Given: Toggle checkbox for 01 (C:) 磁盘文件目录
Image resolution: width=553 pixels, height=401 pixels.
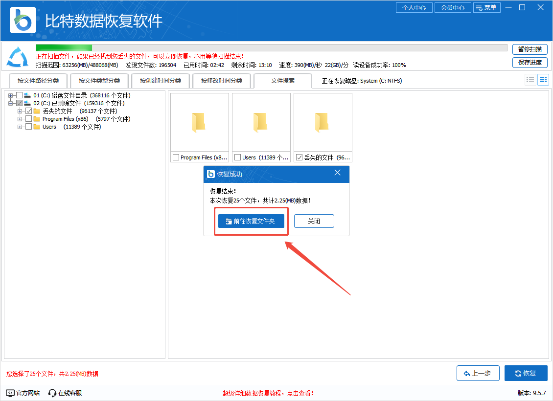Looking at the screenshot, I should (x=20, y=95).
